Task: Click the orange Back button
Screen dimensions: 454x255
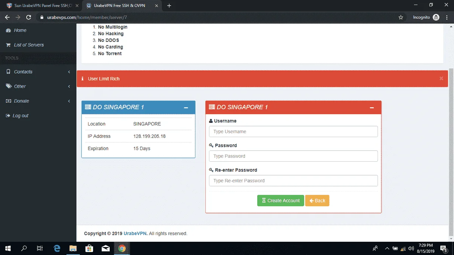Action: (x=317, y=201)
